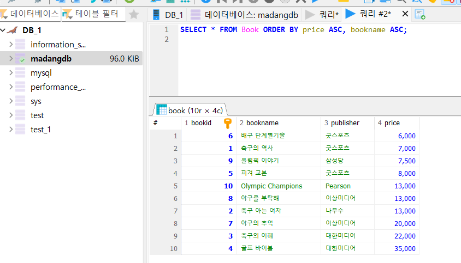461x263 pixels.
Task: Click the # row number column header
Action: tap(165, 123)
